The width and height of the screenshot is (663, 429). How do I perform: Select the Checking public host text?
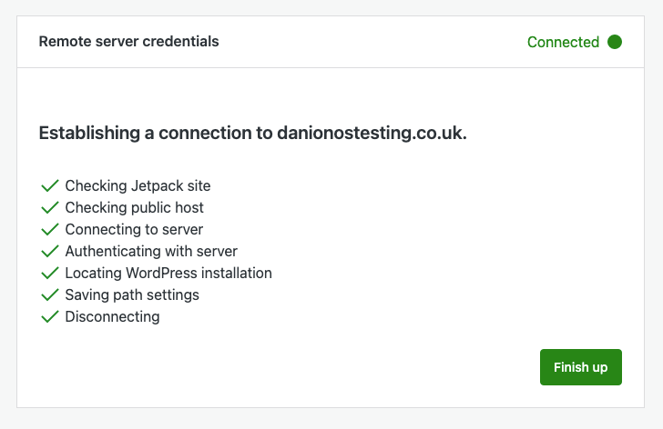pyautogui.click(x=135, y=207)
